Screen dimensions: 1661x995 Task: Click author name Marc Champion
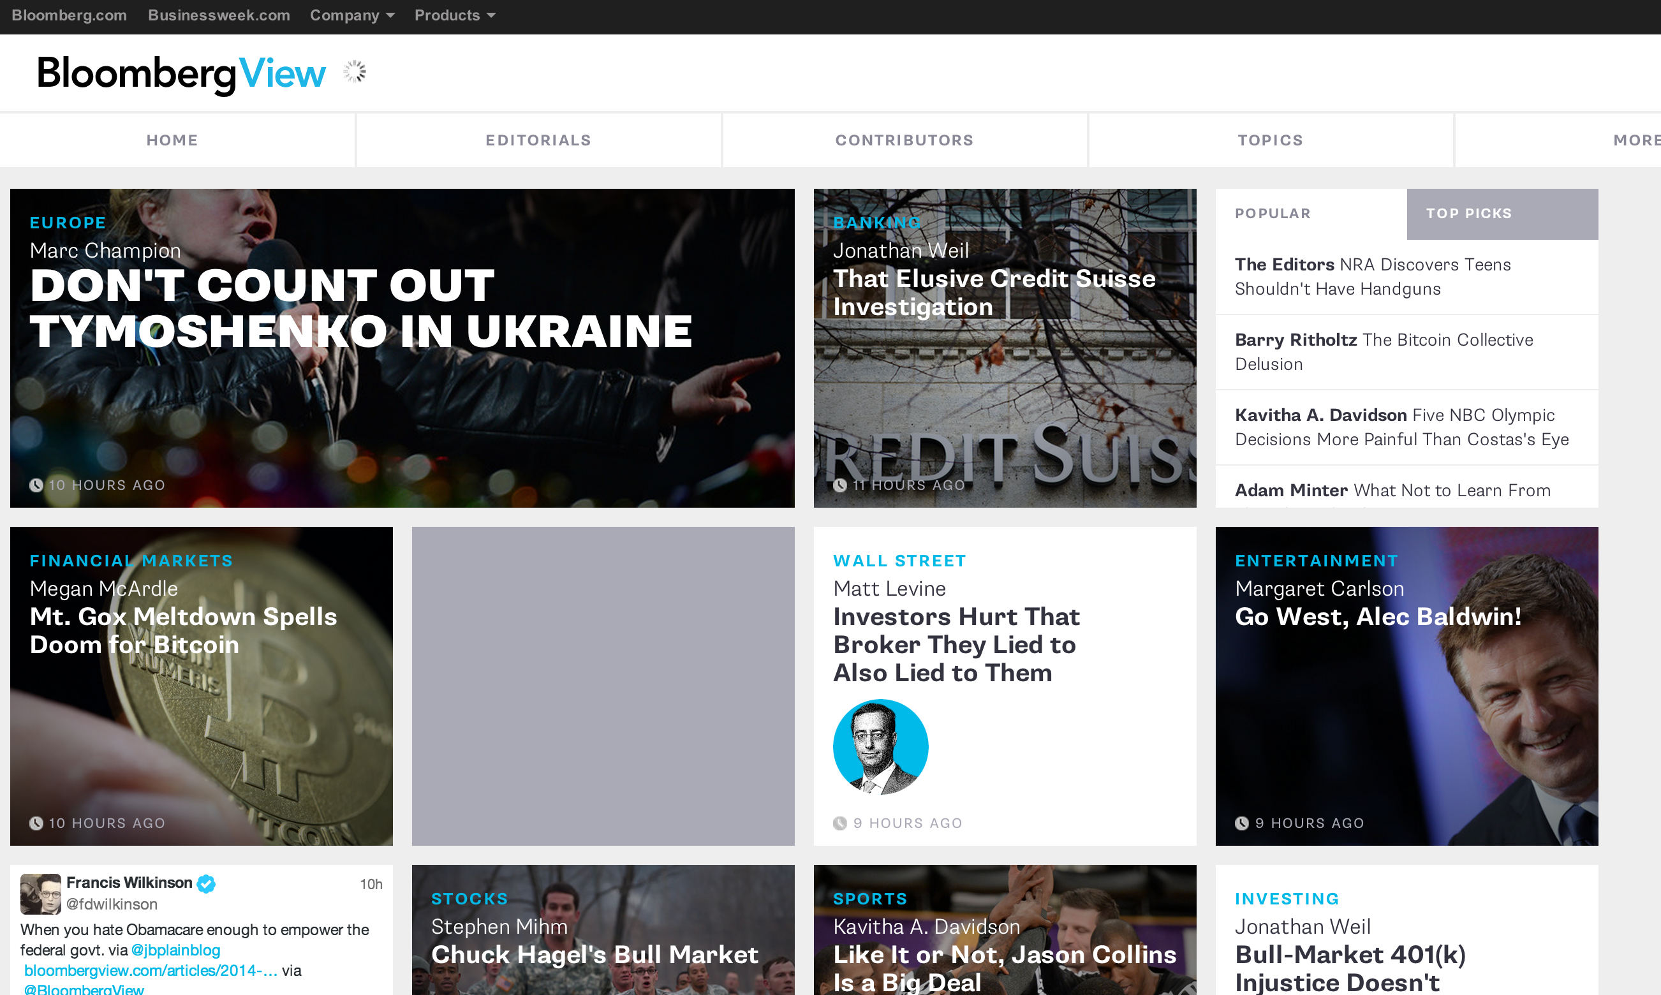[105, 251]
